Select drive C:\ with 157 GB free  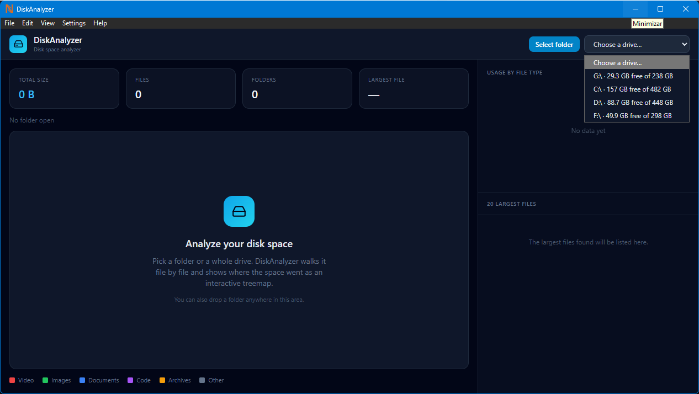click(637, 89)
